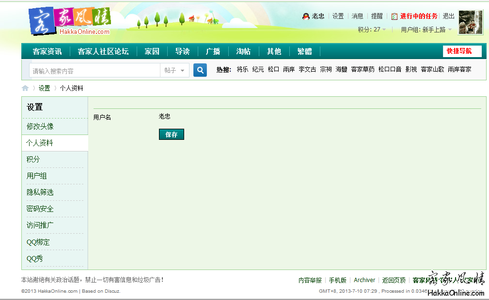Screen dimensions: 489x300
Task: Expand the 积分: 27 dropdown
Action: tap(372, 30)
